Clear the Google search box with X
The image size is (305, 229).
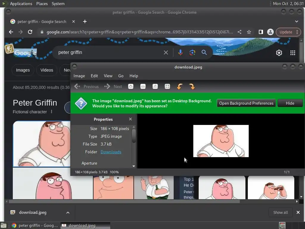point(166,52)
